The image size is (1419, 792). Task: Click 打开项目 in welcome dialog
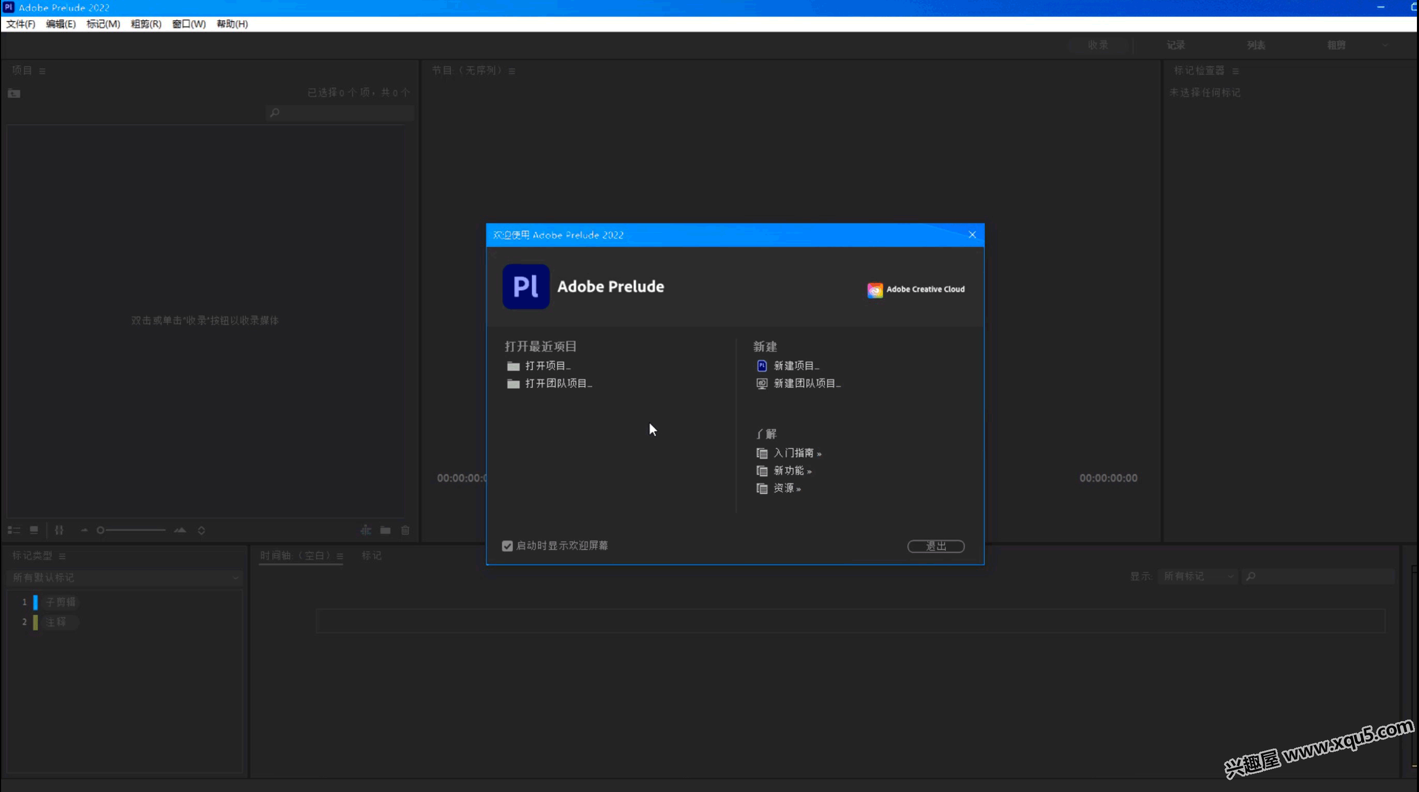coord(548,366)
